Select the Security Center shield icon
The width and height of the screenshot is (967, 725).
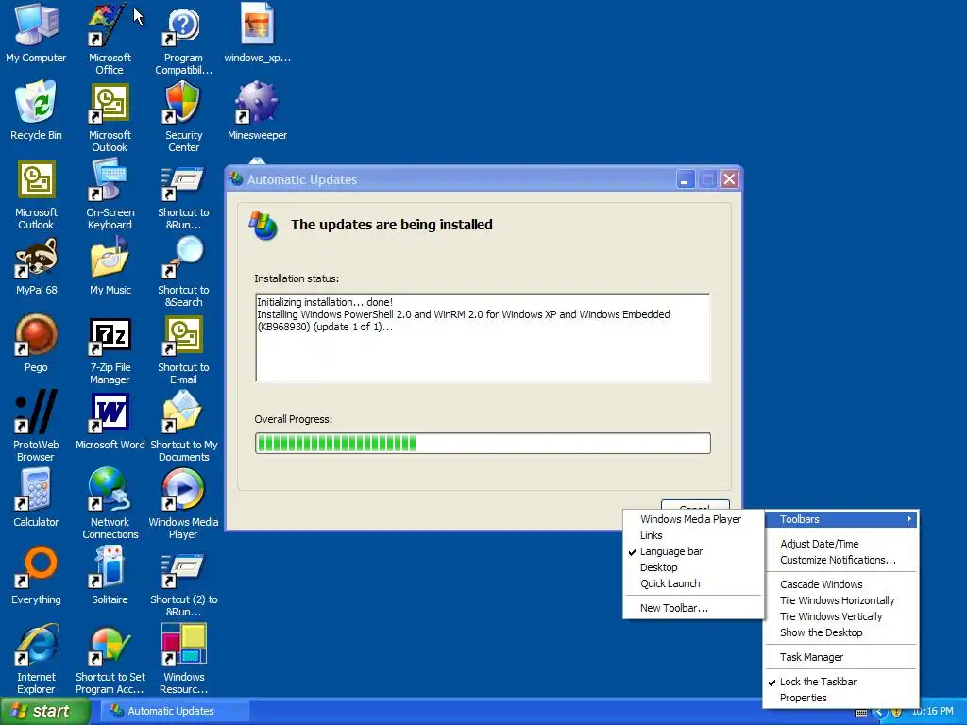tap(183, 102)
